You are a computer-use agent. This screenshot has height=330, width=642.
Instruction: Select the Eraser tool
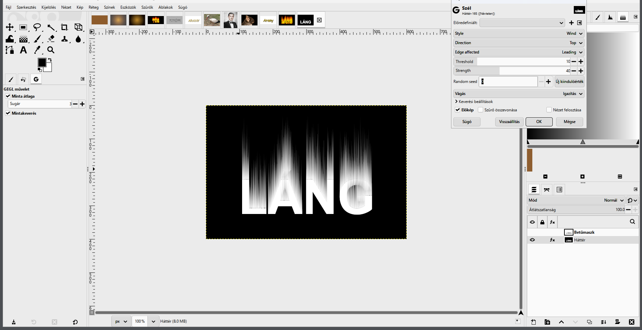pyautogui.click(x=51, y=39)
